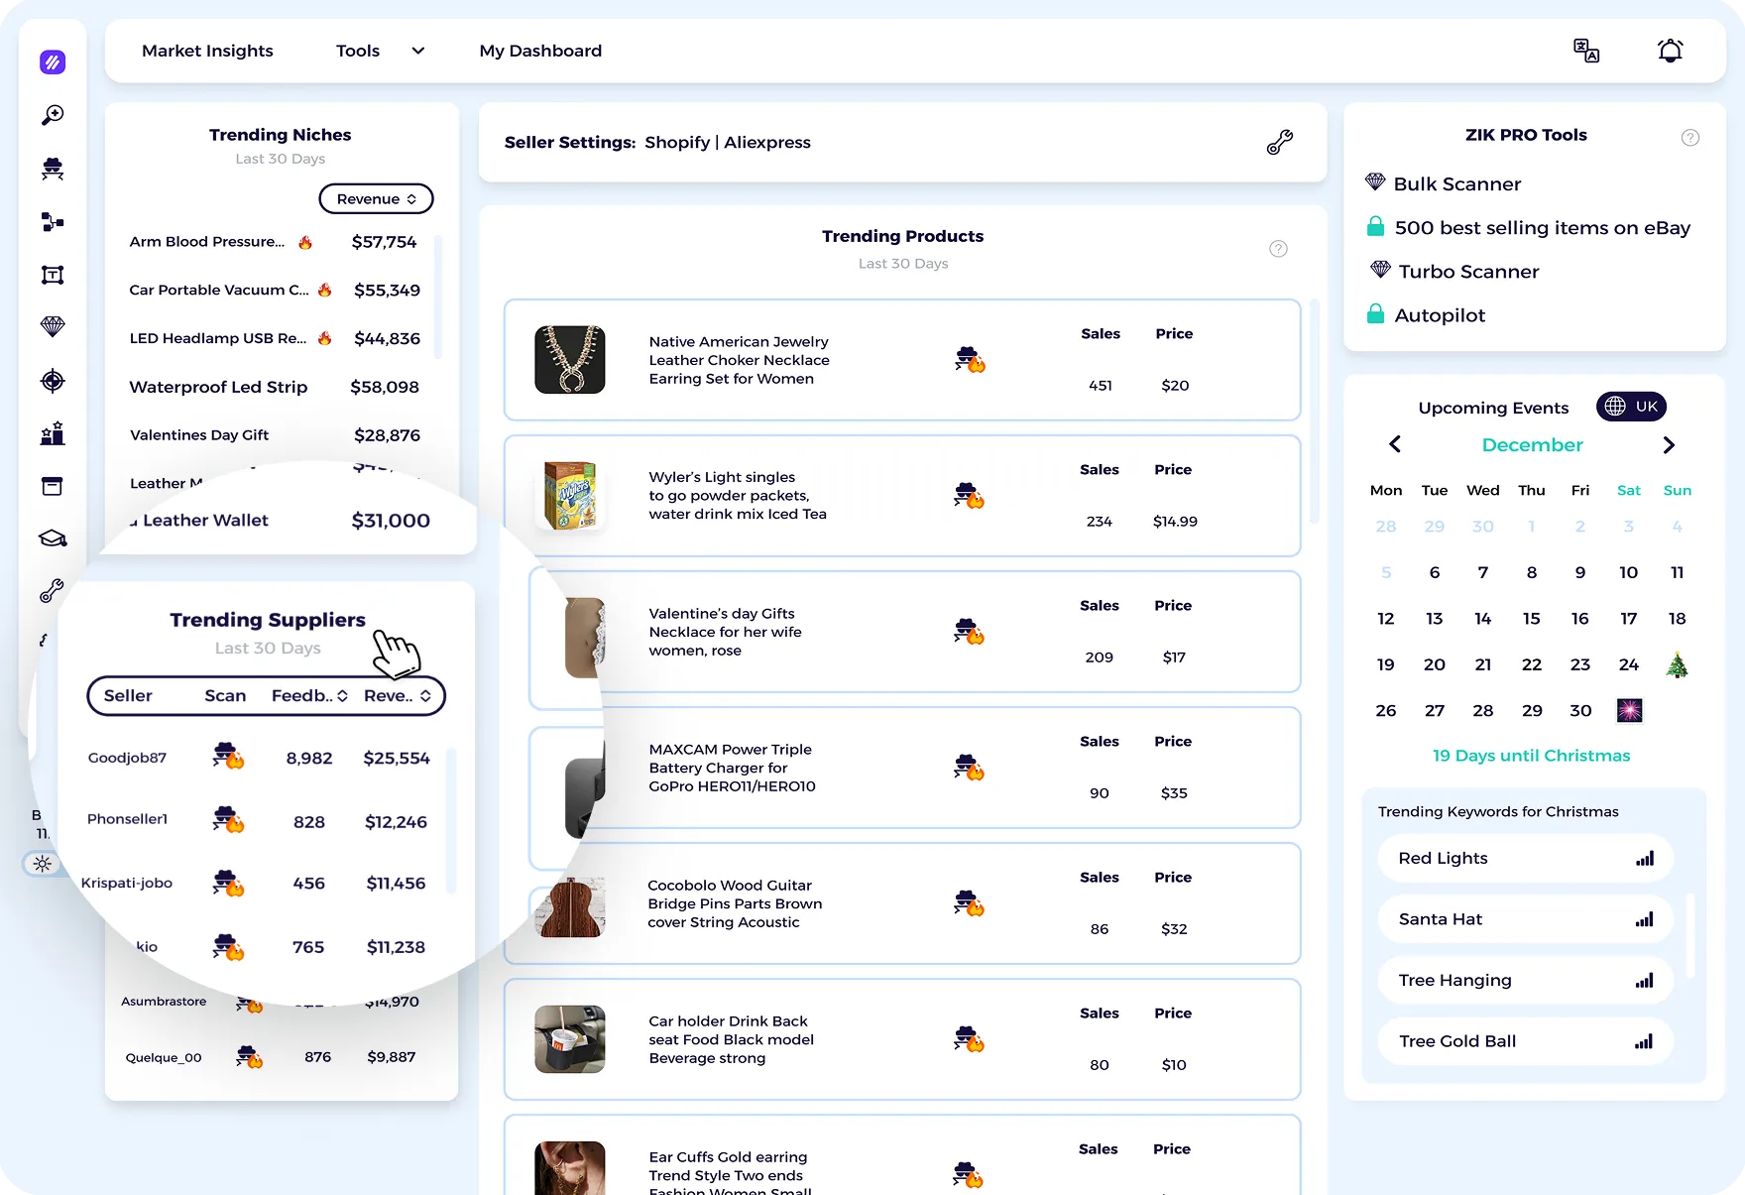Go to previous month in calendar
This screenshot has height=1195, width=1745.
(x=1395, y=444)
